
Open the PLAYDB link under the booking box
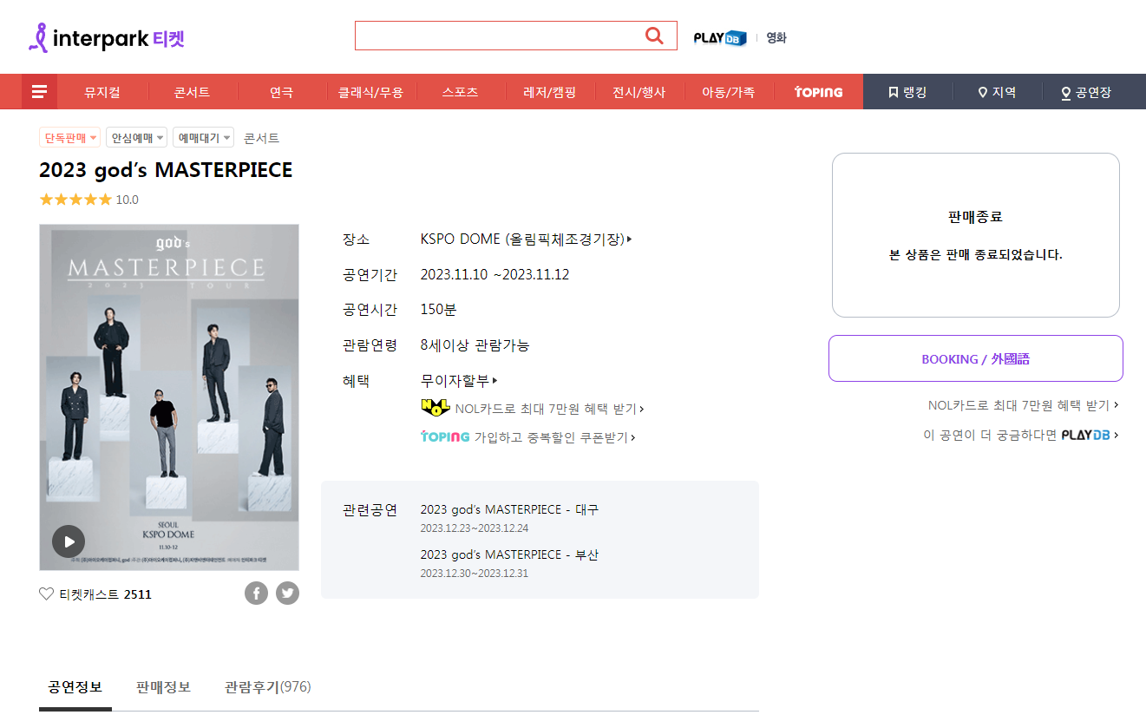click(x=1021, y=435)
